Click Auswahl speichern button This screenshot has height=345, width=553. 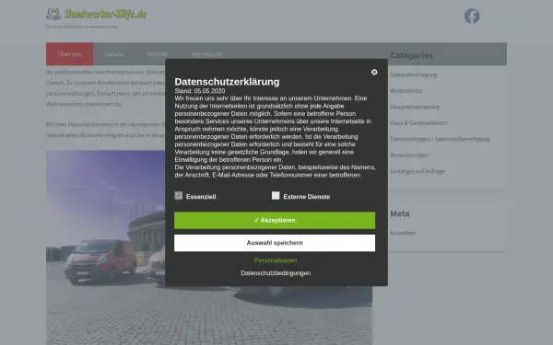tap(275, 243)
